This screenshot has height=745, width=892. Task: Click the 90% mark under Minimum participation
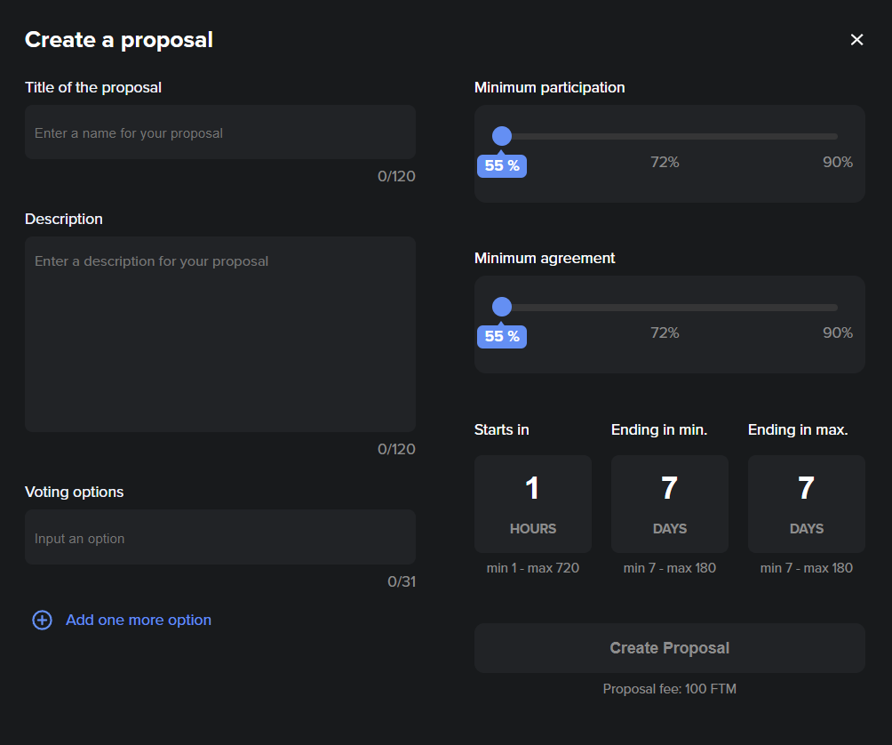[837, 163]
